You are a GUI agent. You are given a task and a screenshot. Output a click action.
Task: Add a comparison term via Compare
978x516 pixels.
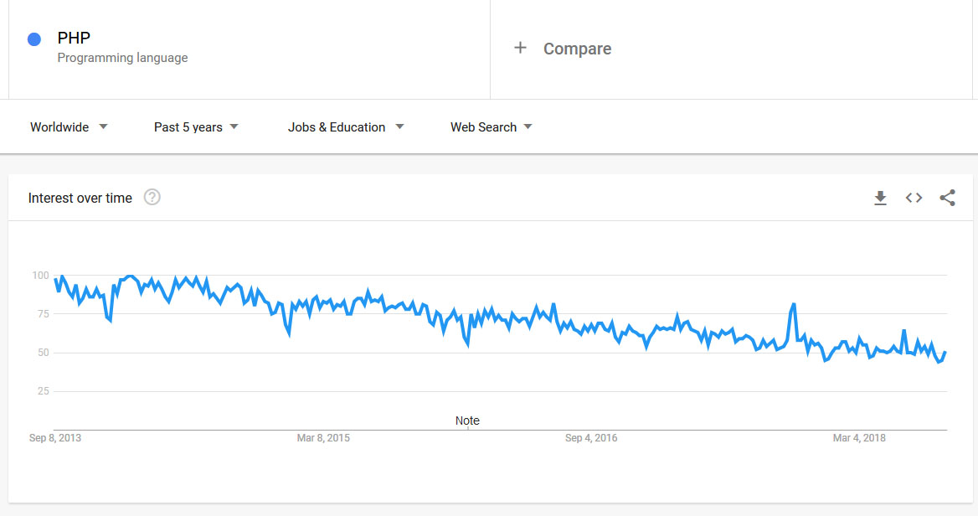(577, 49)
